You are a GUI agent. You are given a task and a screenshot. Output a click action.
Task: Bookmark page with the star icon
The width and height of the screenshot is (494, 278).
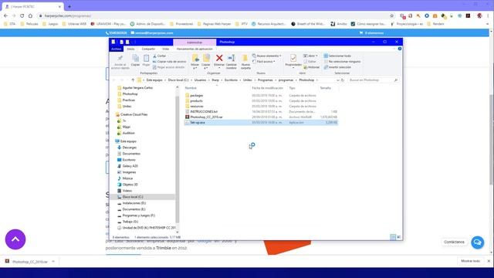point(391,15)
